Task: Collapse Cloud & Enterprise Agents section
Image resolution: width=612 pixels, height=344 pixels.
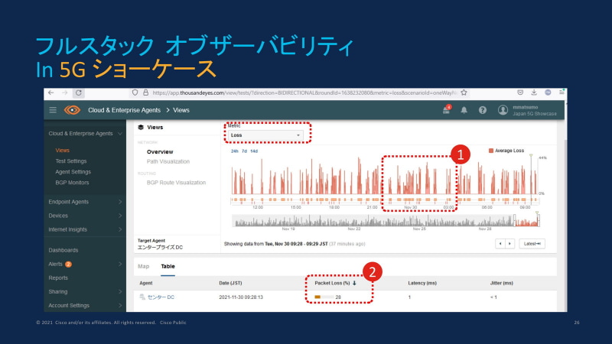Action: pyautogui.click(x=120, y=134)
